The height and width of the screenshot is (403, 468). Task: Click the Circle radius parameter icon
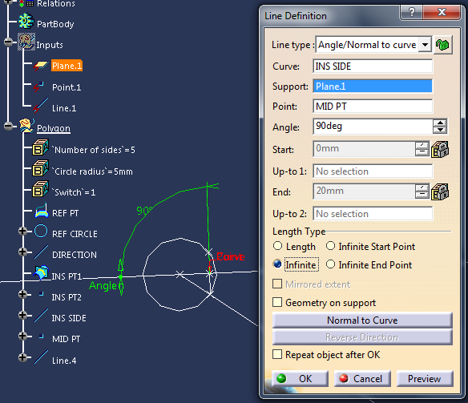point(40,168)
